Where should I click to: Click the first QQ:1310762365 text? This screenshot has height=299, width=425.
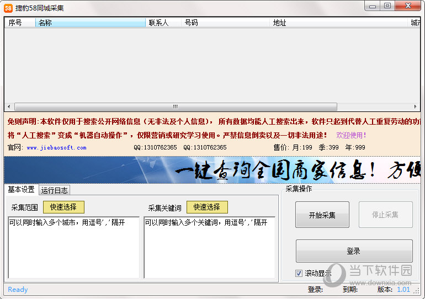pyautogui.click(x=155, y=148)
